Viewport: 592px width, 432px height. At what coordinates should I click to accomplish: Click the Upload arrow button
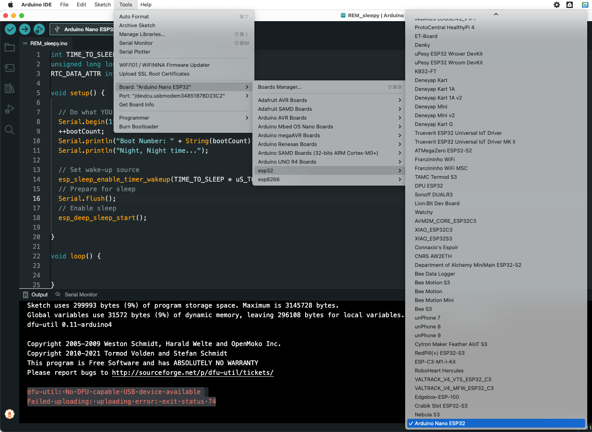tap(25, 29)
